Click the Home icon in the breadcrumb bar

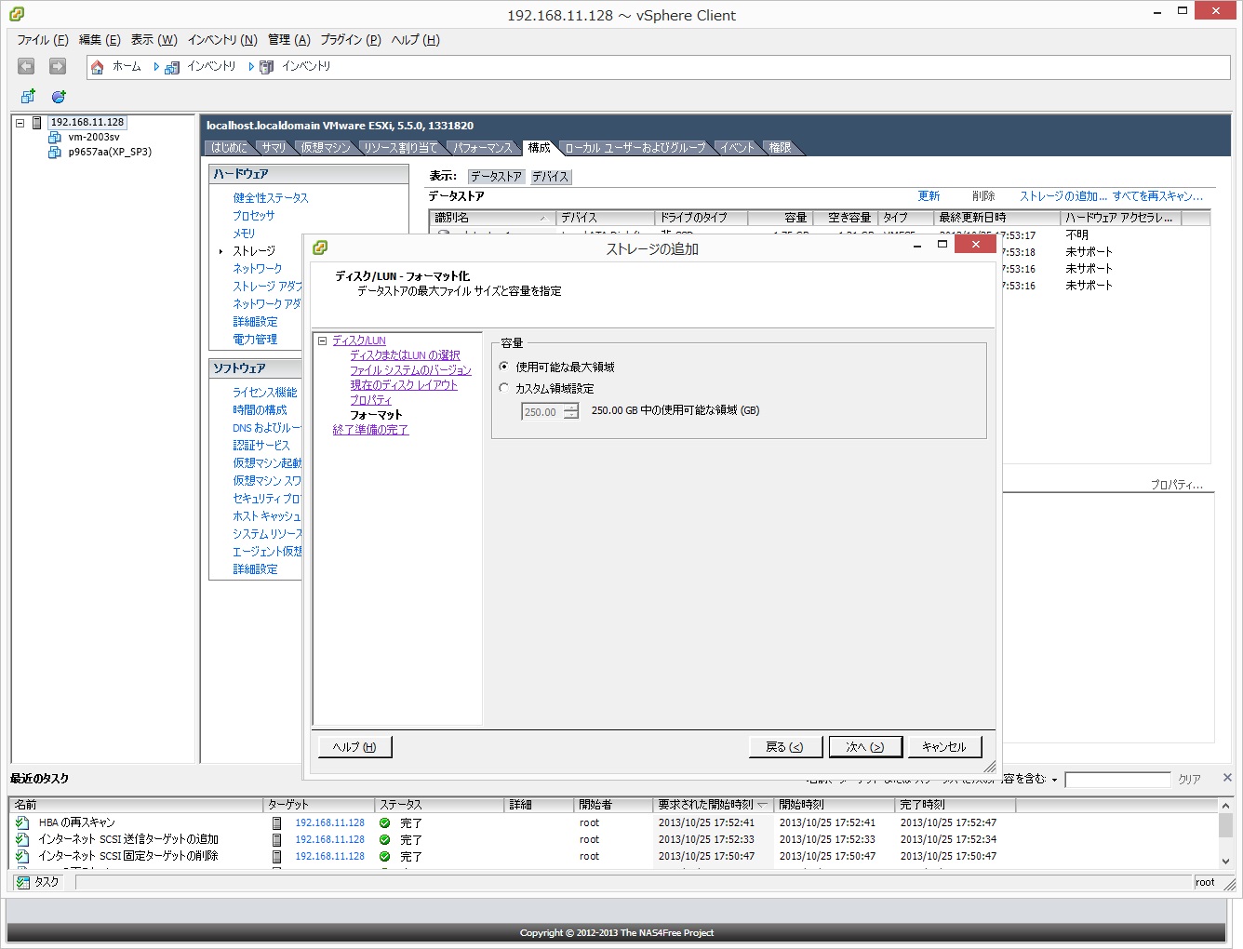coord(98,67)
